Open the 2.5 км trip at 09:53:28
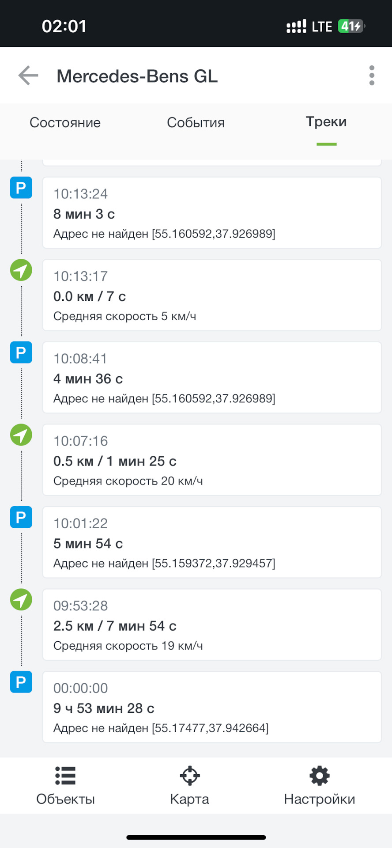The height and width of the screenshot is (848, 392). coord(212,625)
